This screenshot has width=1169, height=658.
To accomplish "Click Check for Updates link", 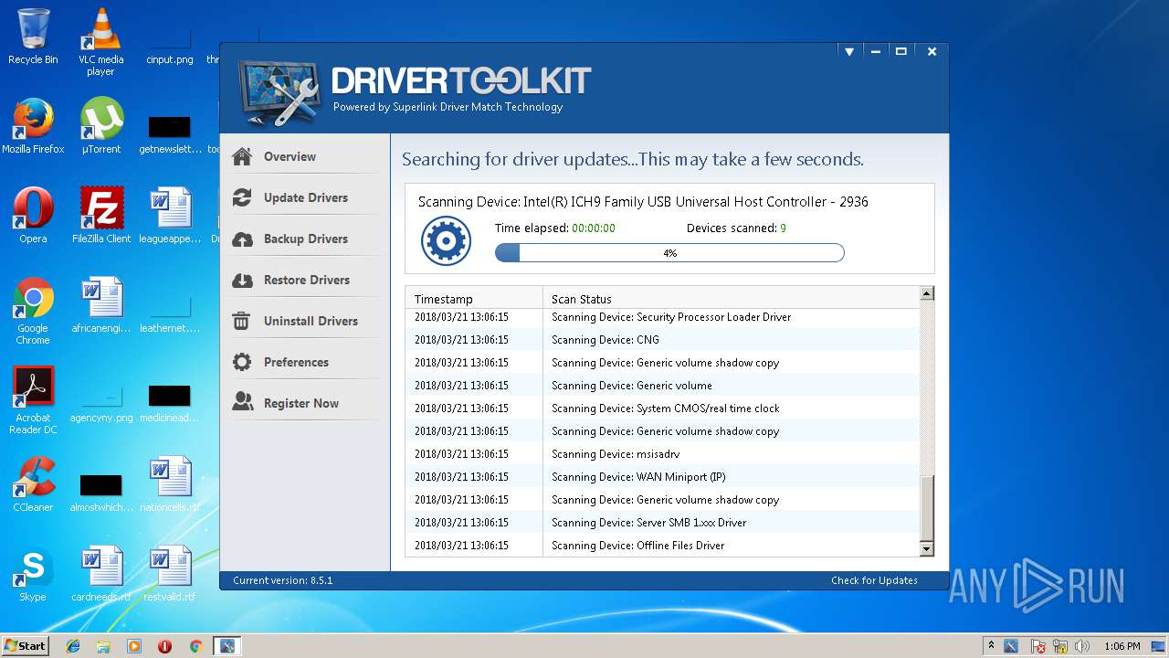I will pyautogui.click(x=874, y=580).
